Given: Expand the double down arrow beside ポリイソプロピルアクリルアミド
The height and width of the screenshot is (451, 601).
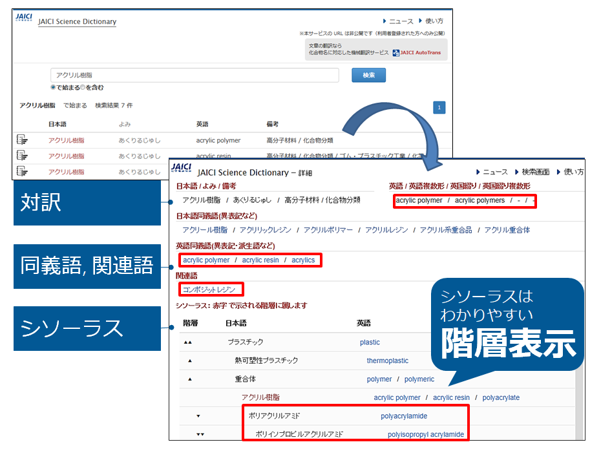Looking at the screenshot, I should (200, 434).
